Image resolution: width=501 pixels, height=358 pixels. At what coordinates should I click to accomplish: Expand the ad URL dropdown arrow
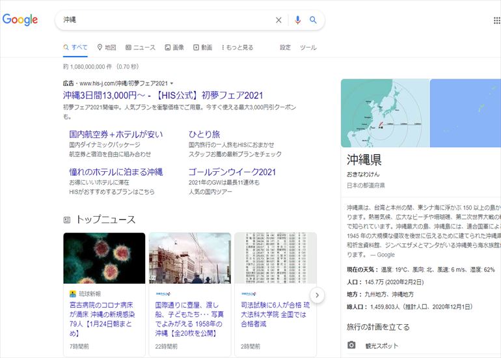[172, 83]
